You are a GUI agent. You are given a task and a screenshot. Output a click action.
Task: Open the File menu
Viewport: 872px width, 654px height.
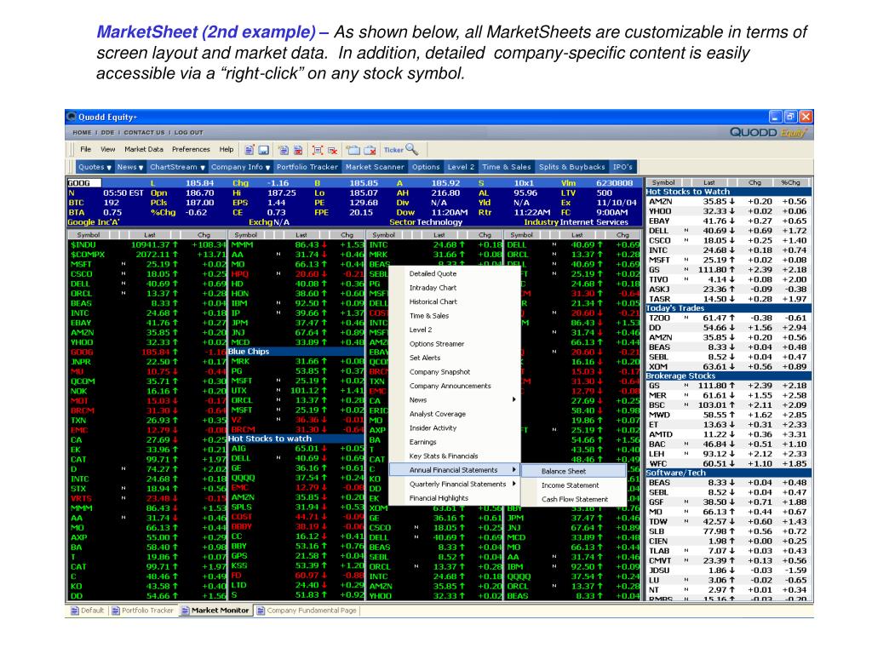point(86,149)
